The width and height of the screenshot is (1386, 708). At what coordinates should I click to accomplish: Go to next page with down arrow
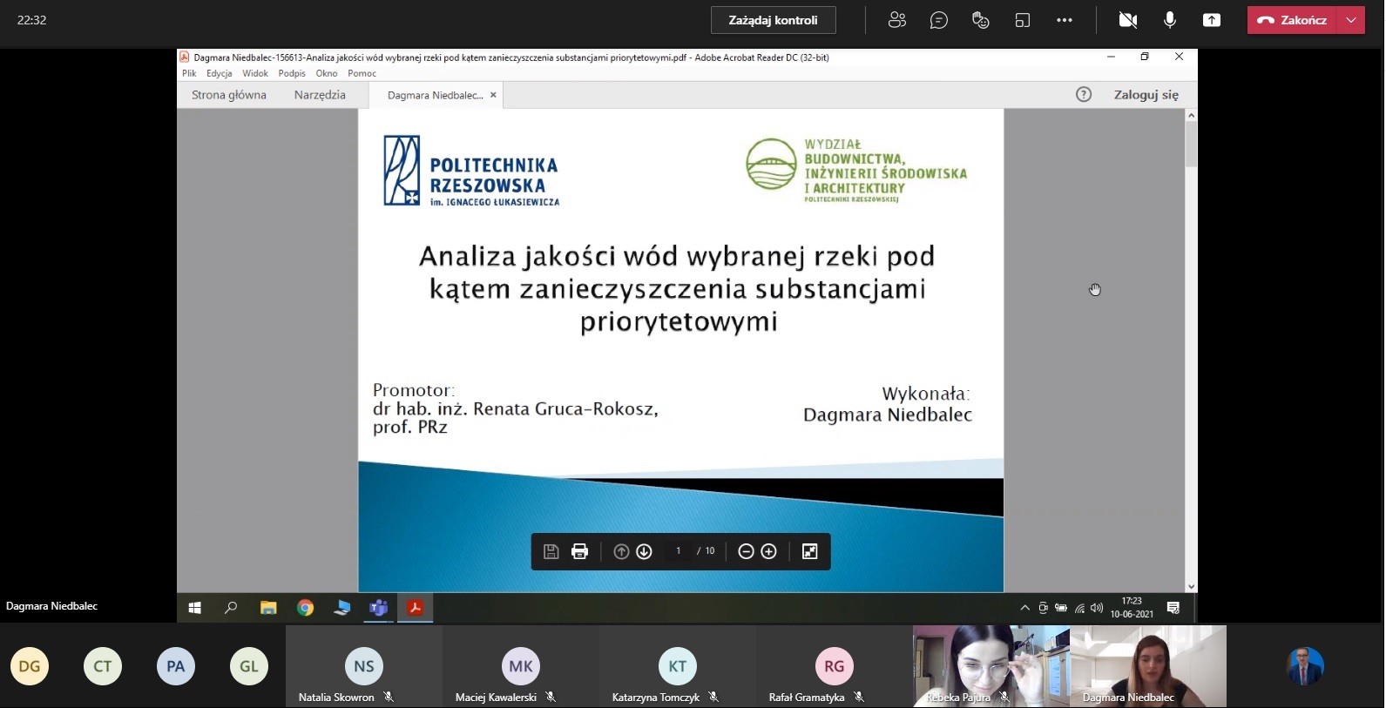point(644,551)
